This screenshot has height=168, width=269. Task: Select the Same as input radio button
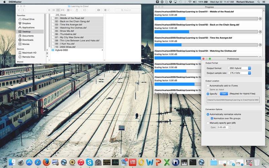tap(208, 89)
